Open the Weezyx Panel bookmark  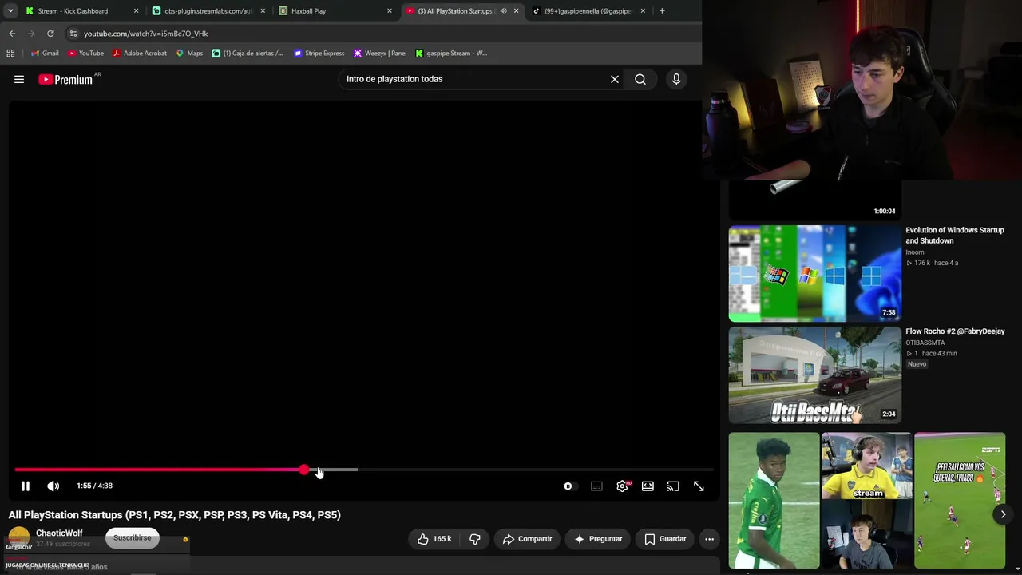point(380,54)
